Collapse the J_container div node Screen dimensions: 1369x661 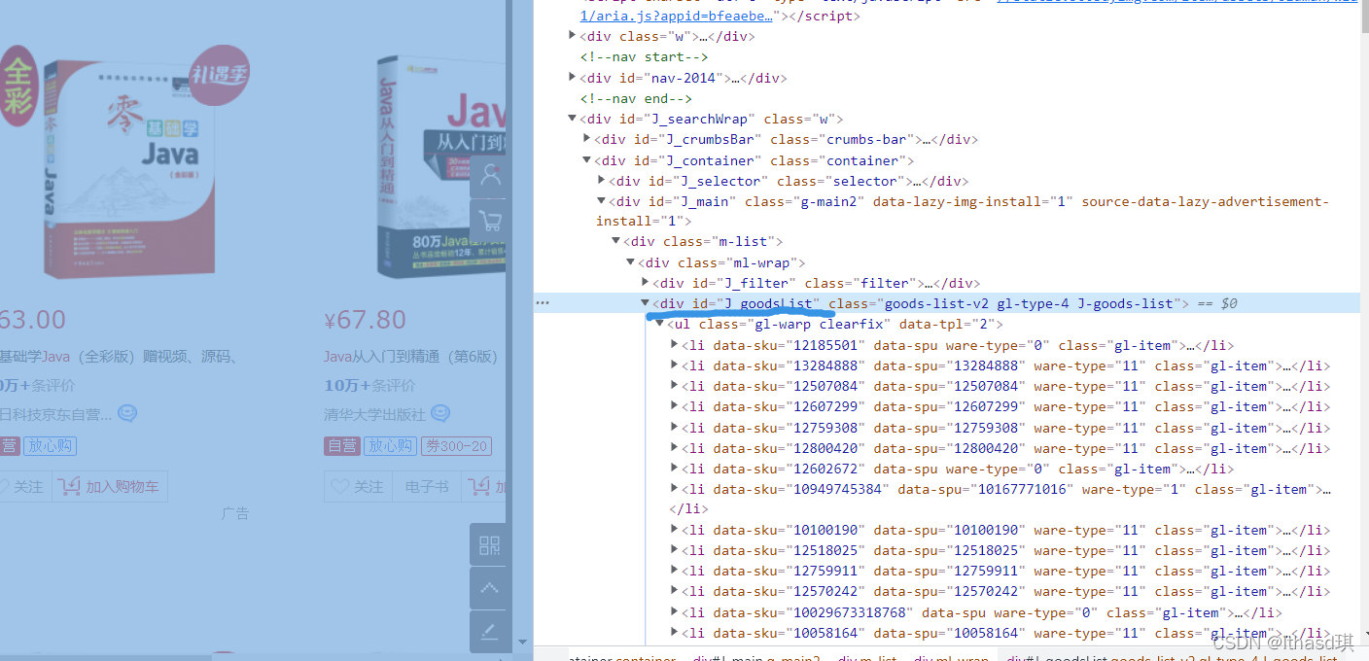tap(586, 160)
